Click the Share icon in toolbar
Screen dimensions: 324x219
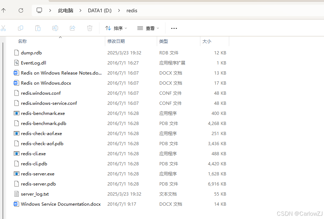click(x=72, y=28)
